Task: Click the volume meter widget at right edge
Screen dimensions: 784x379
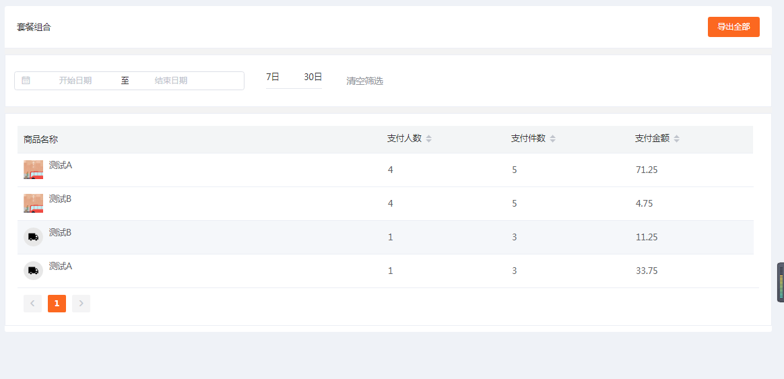Action: point(781,283)
